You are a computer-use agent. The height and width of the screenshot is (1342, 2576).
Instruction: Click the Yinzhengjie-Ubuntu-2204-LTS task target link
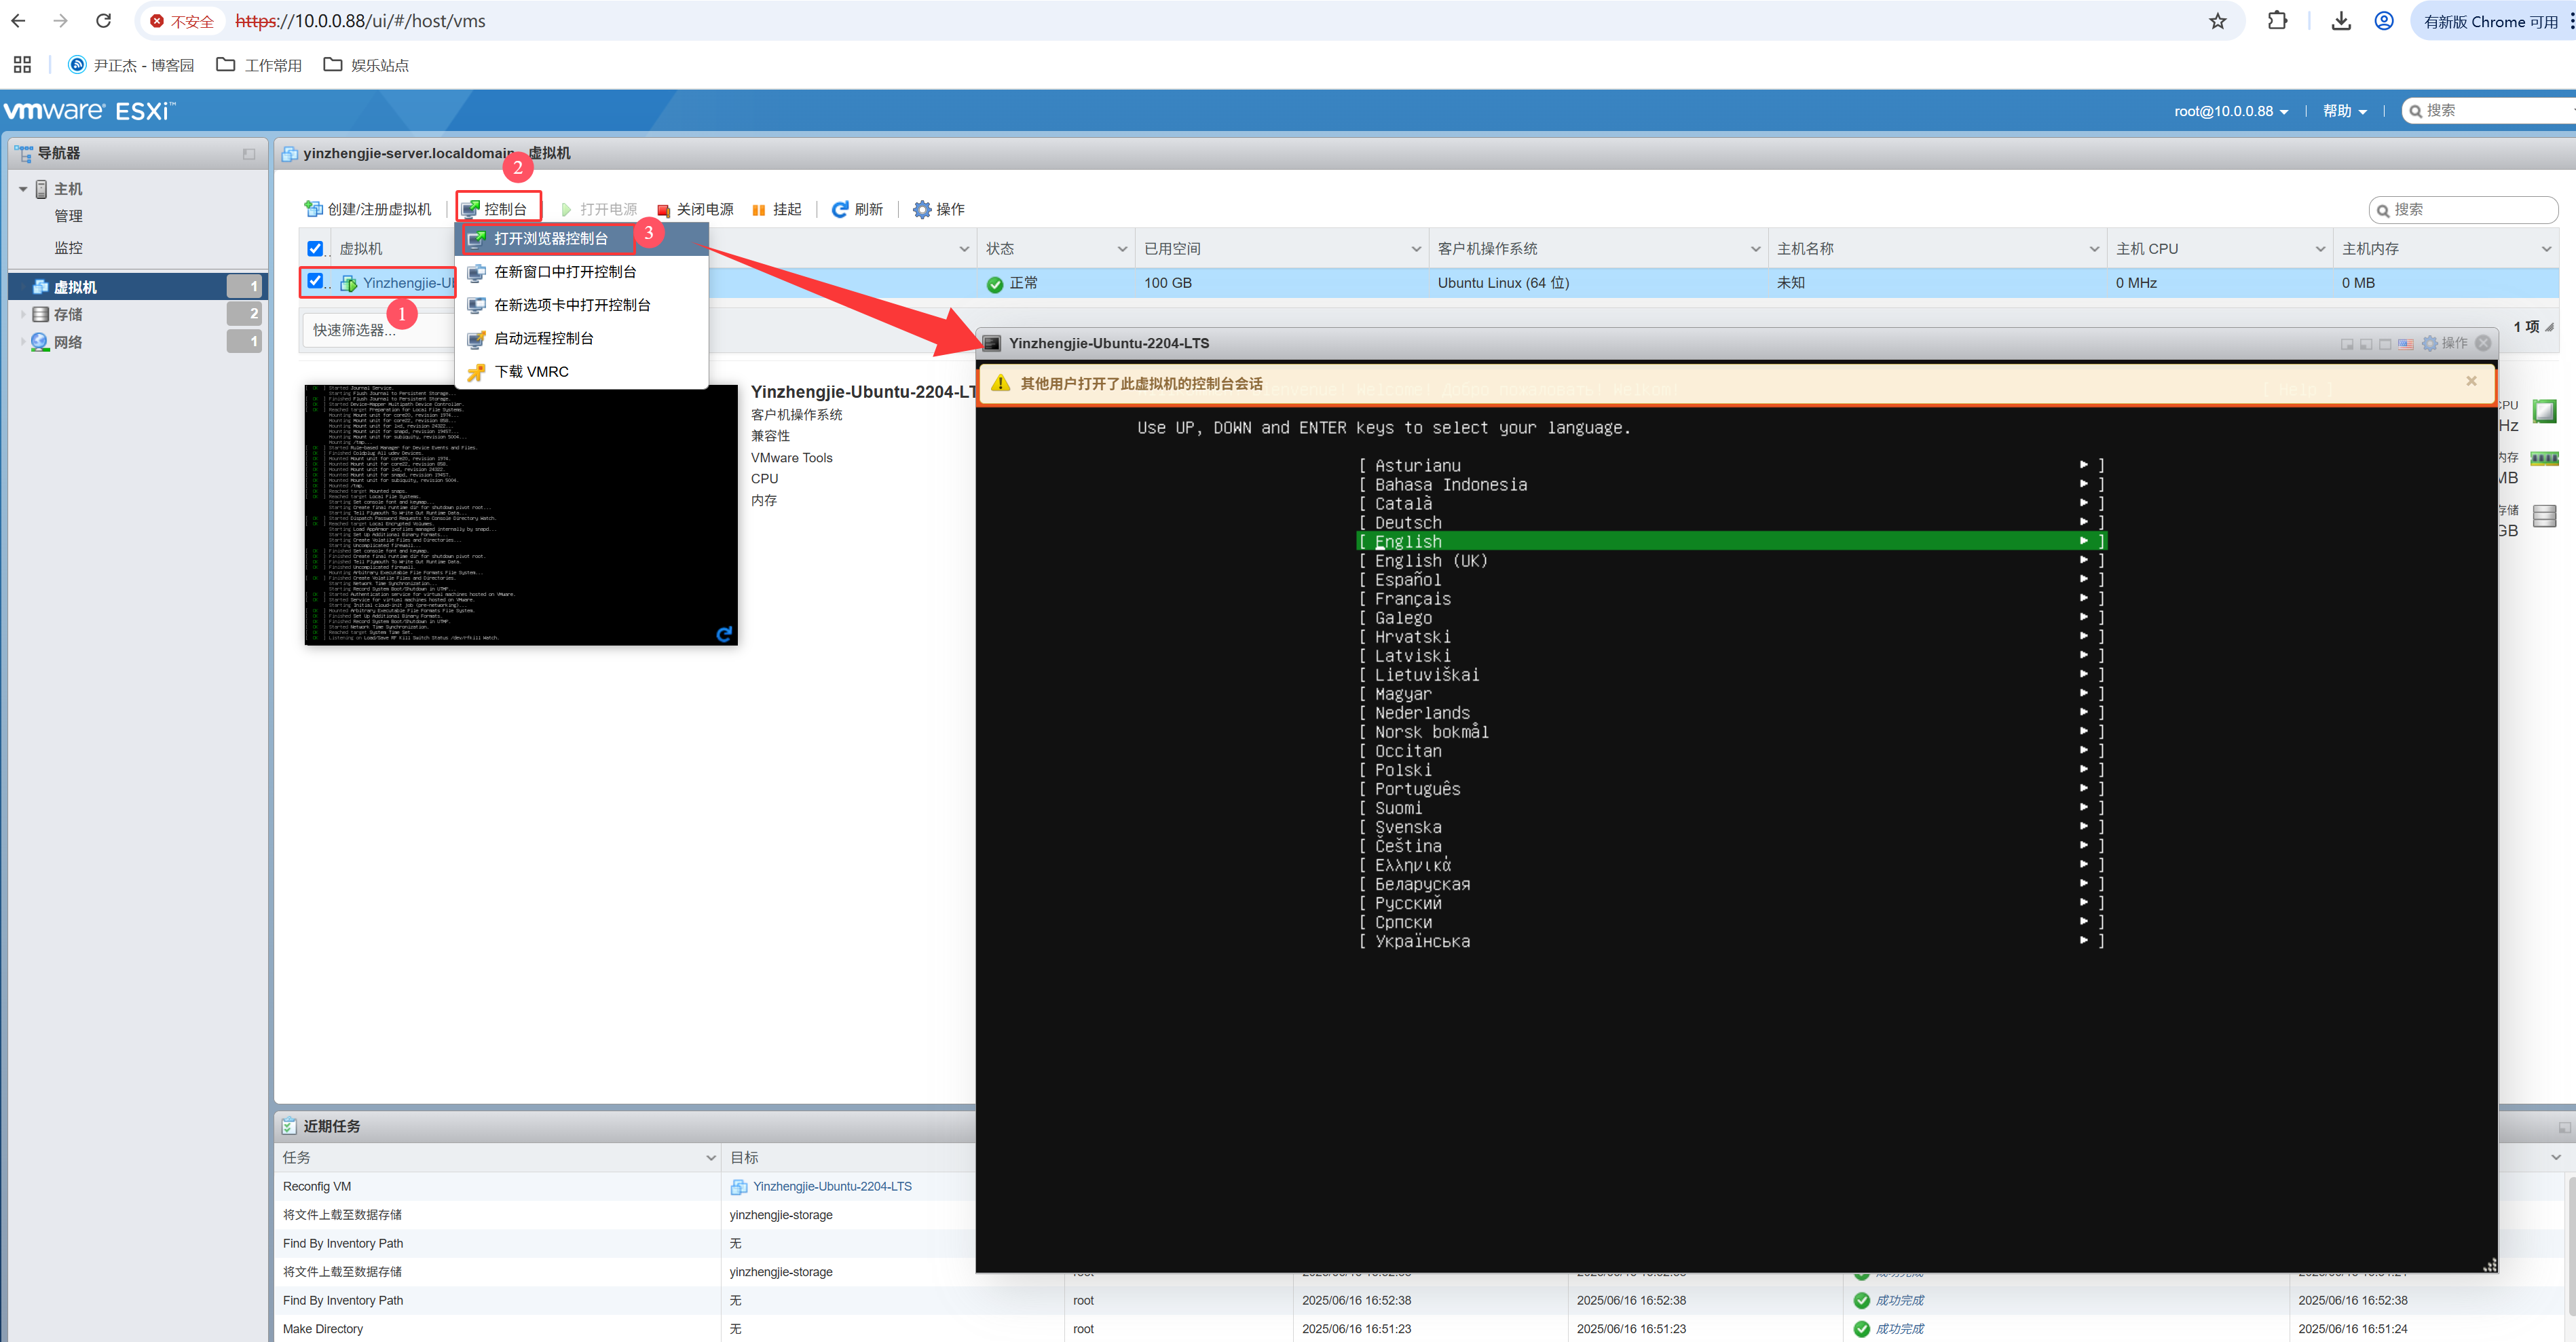pos(832,1186)
